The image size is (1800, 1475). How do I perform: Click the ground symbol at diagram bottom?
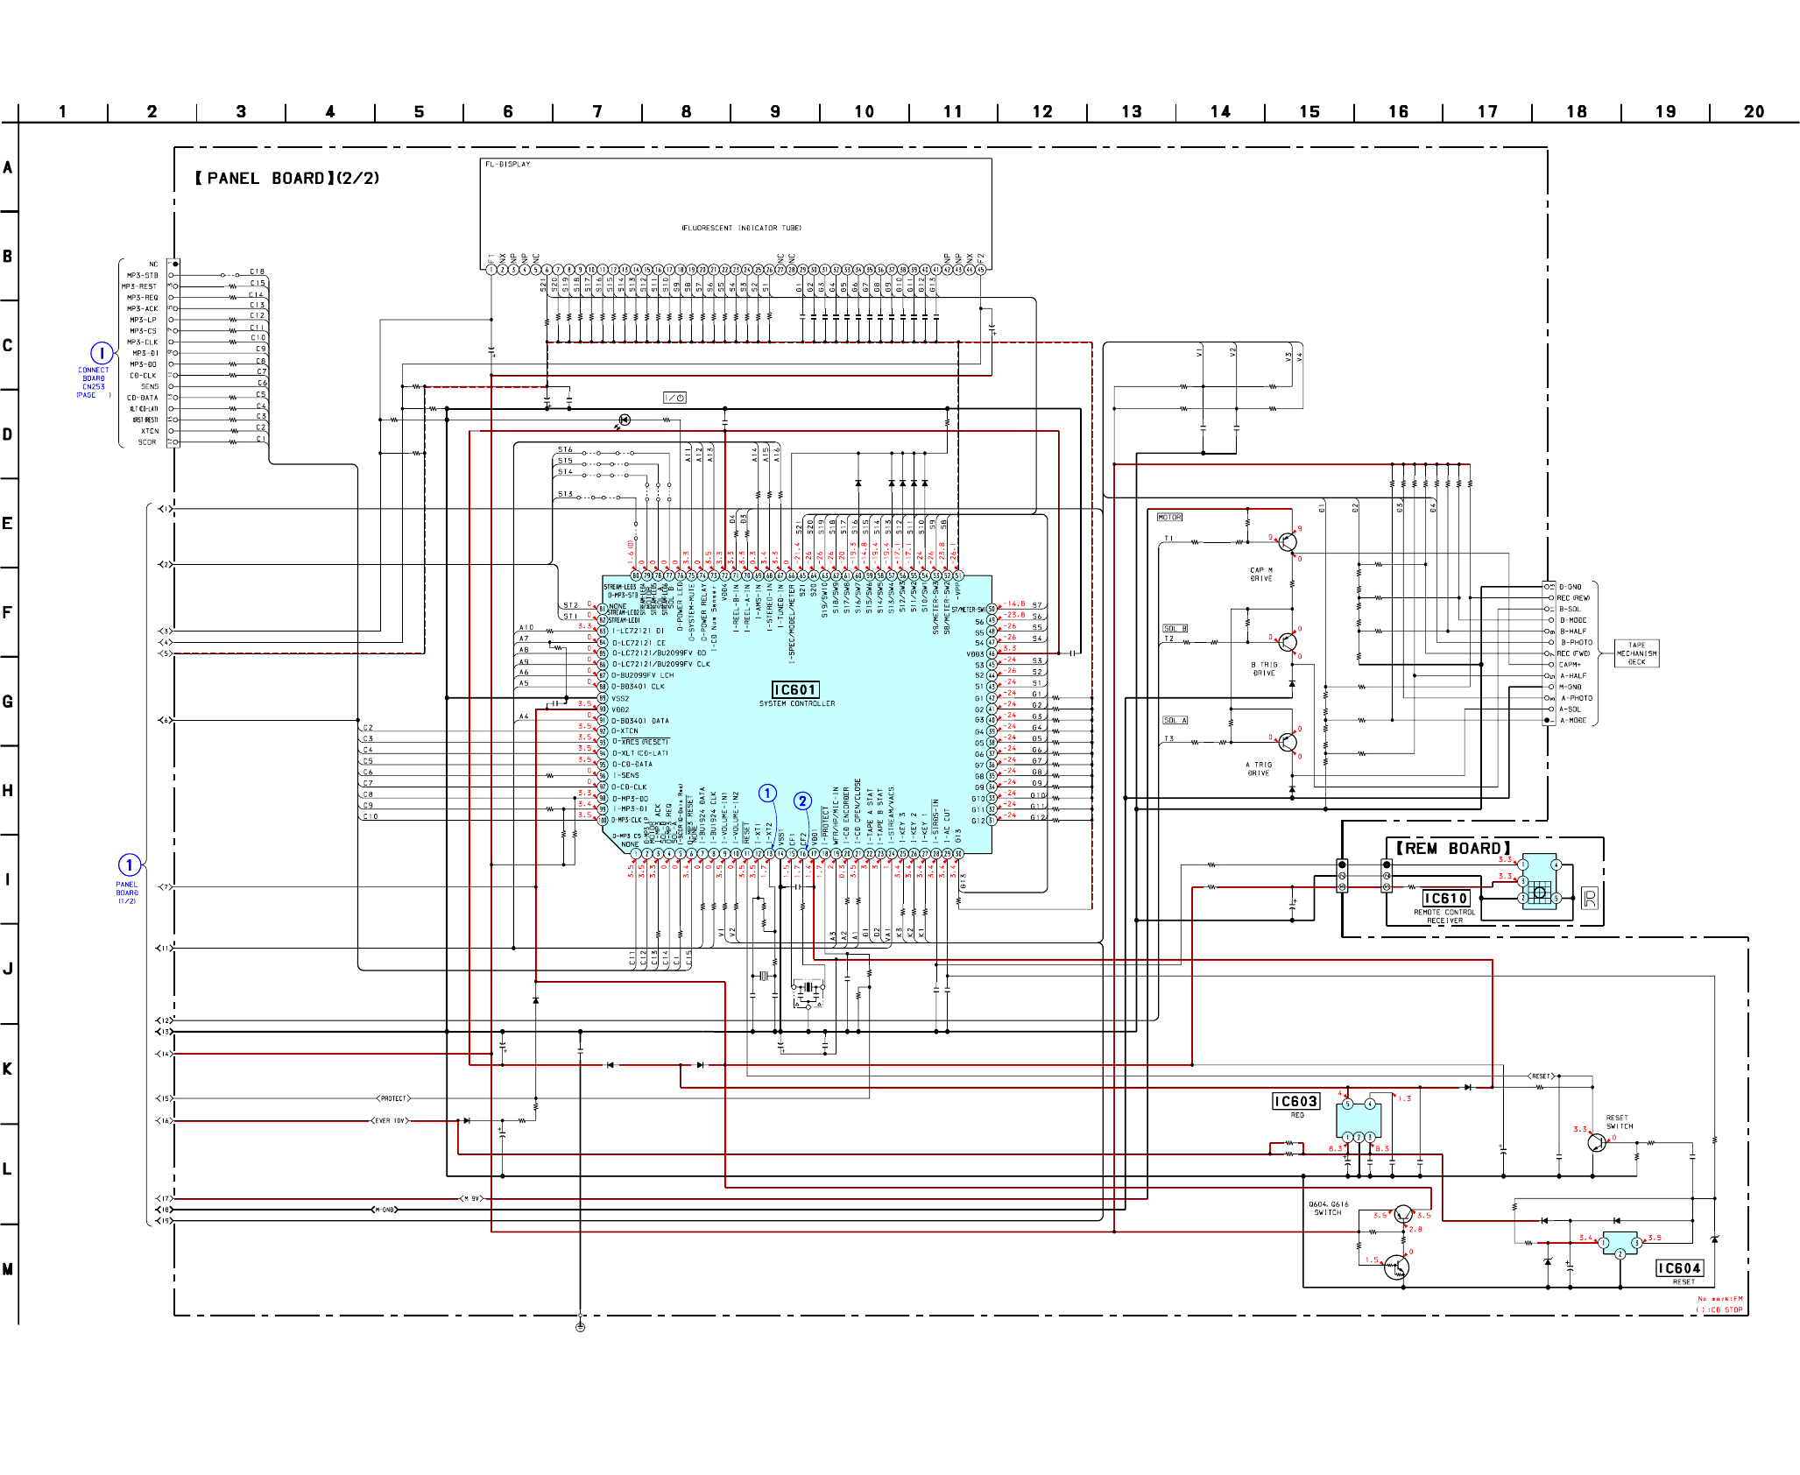coord(580,1327)
